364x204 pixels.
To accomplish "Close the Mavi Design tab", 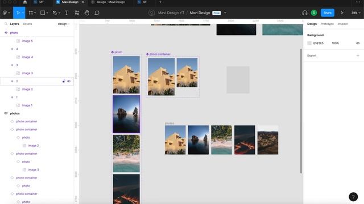I will click(82, 2).
